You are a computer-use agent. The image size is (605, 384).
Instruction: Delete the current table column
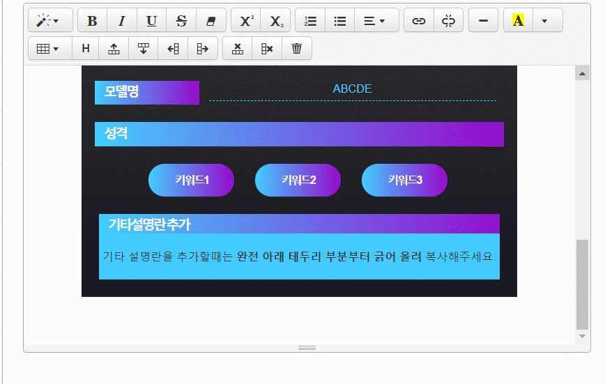point(267,49)
